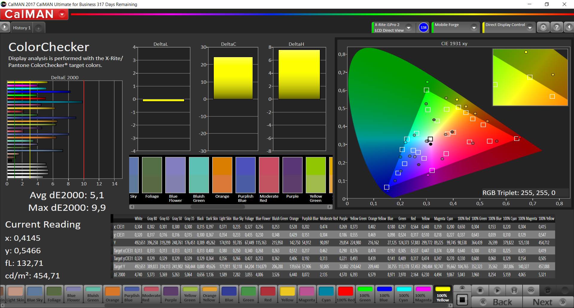Select the 100% Yellow color patch

(443, 294)
